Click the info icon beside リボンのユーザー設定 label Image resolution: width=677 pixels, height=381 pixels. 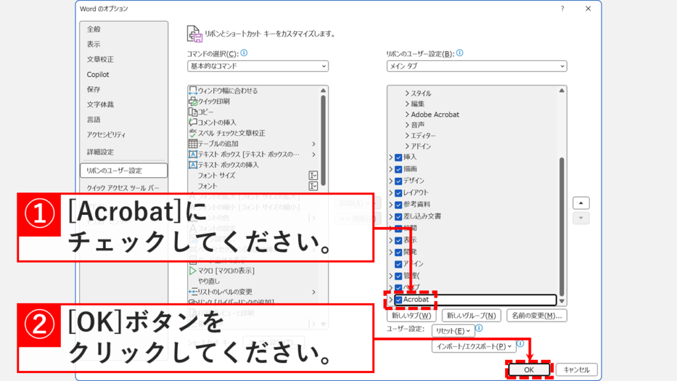pyautogui.click(x=460, y=53)
